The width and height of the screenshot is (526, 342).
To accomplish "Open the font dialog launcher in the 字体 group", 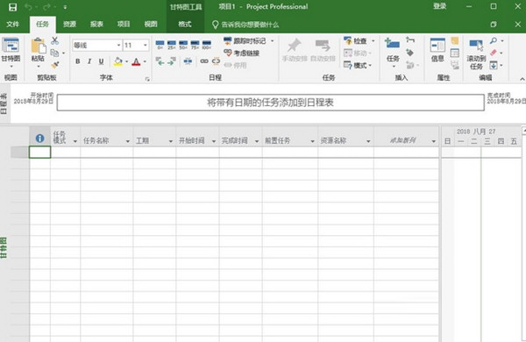I will (x=147, y=79).
